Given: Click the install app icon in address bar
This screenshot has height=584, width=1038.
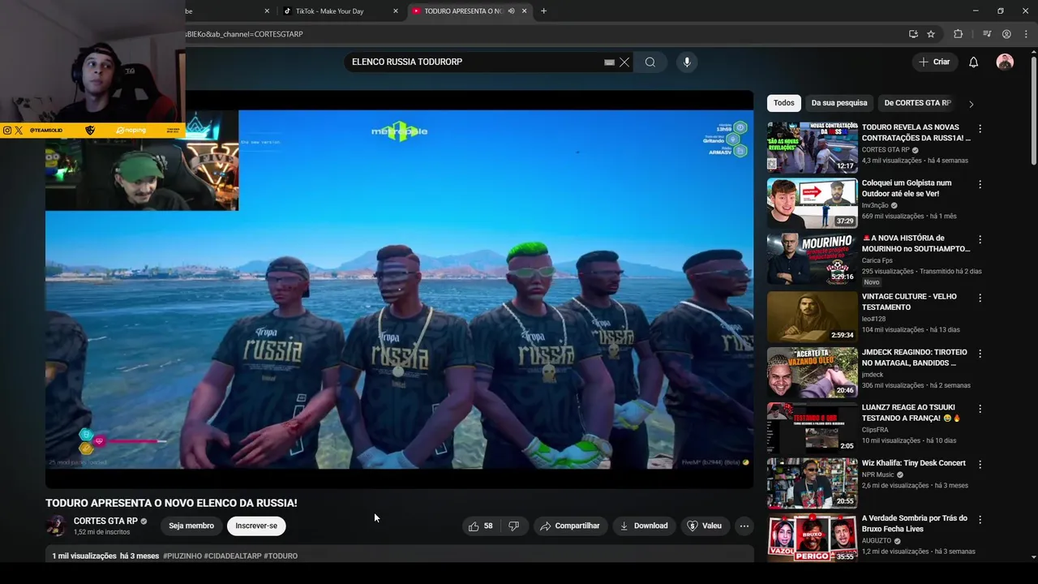Looking at the screenshot, I should 913,34.
